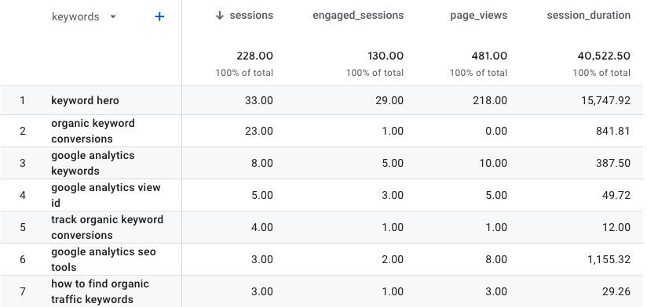Click the blue plus add-dimension icon
This screenshot has width=647, height=307.
coord(159,16)
